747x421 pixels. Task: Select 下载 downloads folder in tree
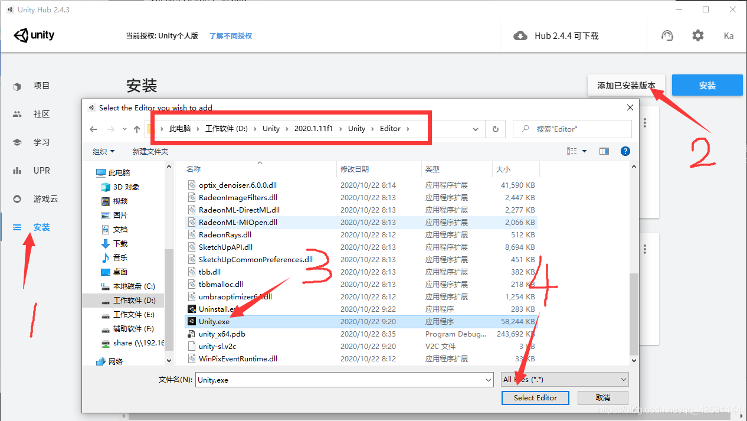(114, 244)
